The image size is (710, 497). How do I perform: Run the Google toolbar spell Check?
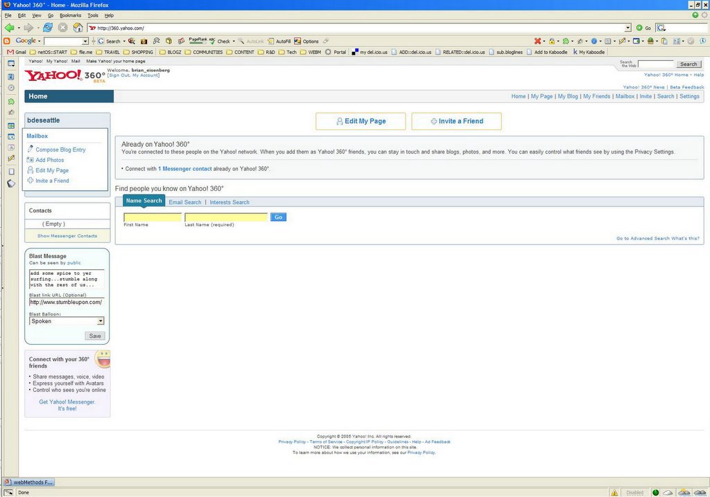(220, 41)
